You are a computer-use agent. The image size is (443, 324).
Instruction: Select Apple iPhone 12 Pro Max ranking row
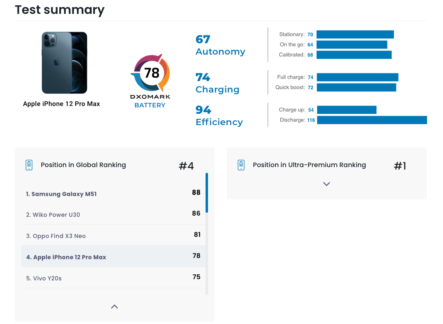[113, 256]
